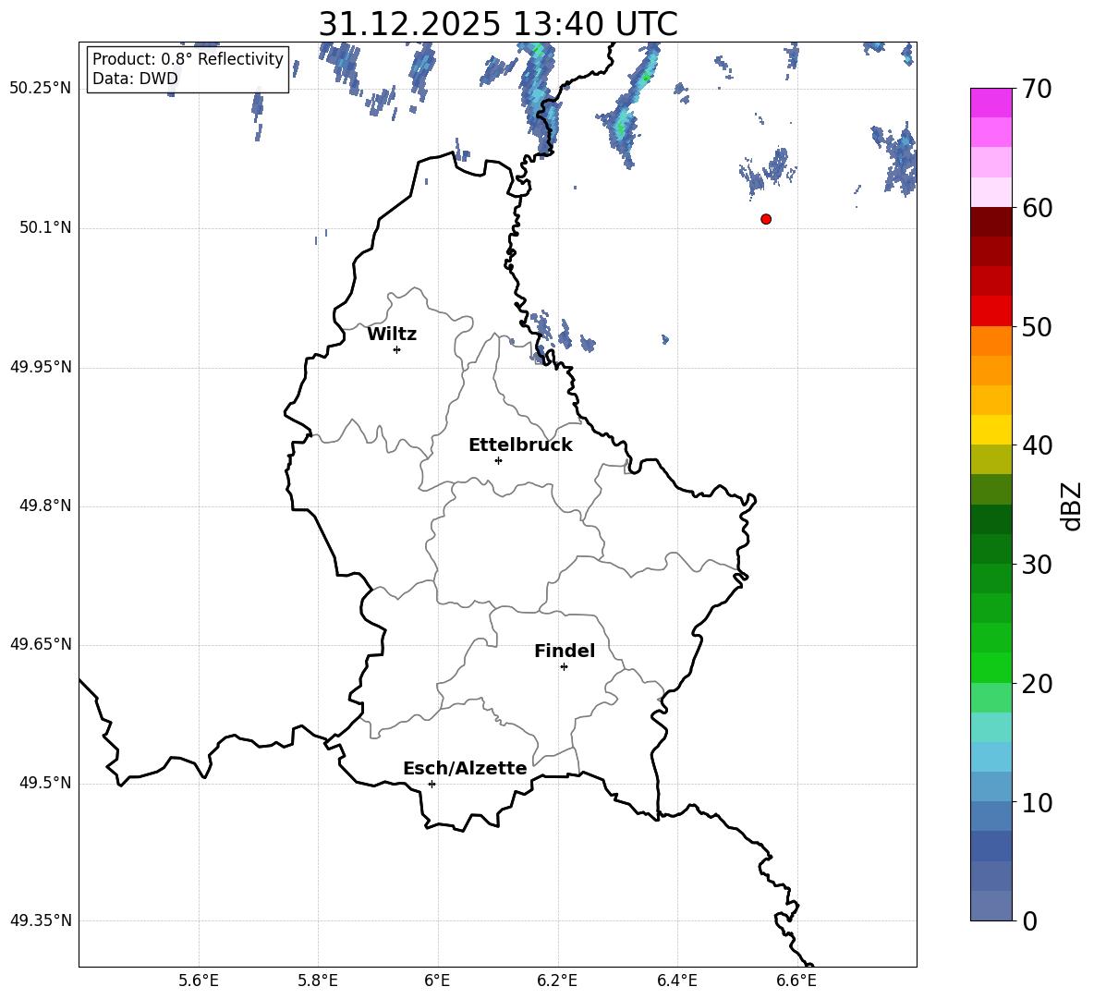The width and height of the screenshot is (1094, 999).
Task: Click the red dot marker on the map
Action: [x=766, y=219]
